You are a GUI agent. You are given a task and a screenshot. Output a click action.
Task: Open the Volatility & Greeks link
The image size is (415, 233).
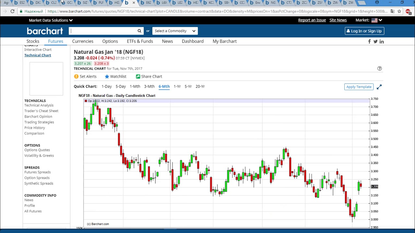pyautogui.click(x=39, y=156)
